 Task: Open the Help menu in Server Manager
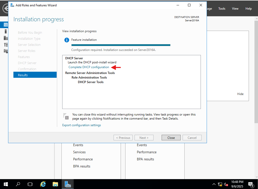(x=248, y=9)
